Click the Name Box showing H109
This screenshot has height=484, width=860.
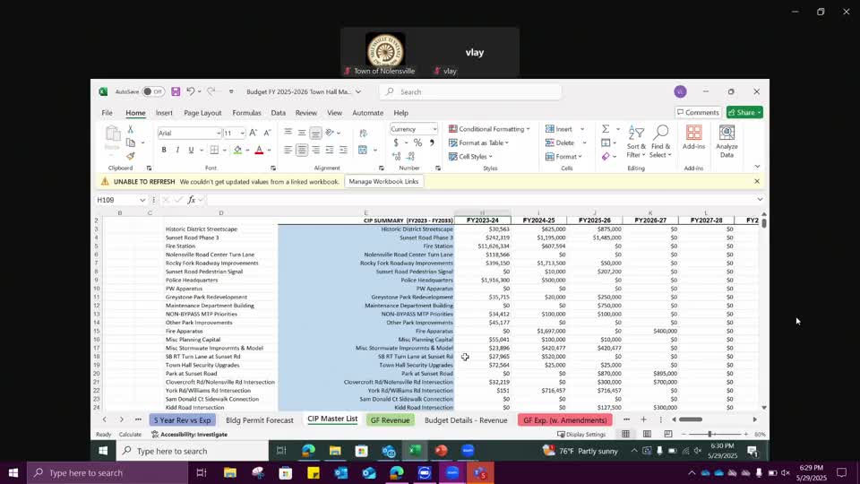121,200
